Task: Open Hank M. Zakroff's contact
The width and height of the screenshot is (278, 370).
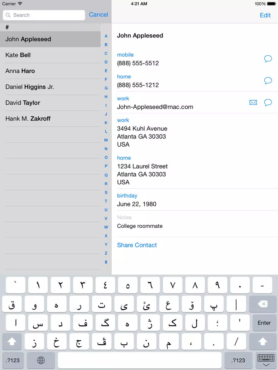Action: pos(50,119)
